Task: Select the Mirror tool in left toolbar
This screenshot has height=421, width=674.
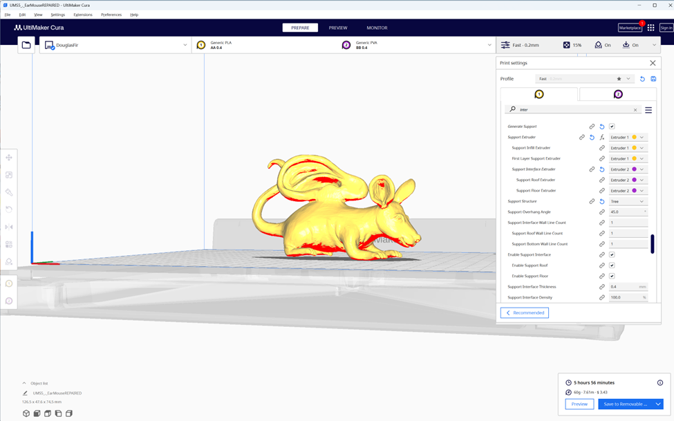Action: pyautogui.click(x=9, y=227)
